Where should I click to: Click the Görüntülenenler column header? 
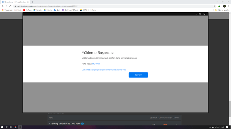click(165, 118)
